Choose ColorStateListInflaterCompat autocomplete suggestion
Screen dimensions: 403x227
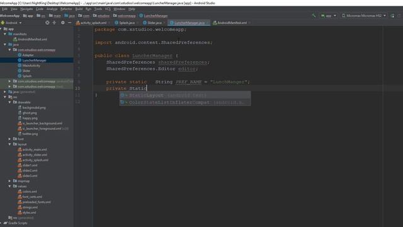coord(185,102)
